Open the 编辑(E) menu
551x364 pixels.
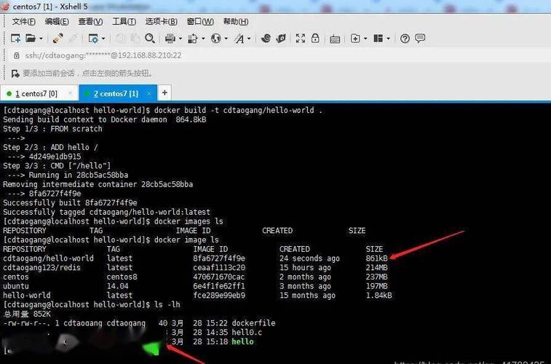[57, 21]
